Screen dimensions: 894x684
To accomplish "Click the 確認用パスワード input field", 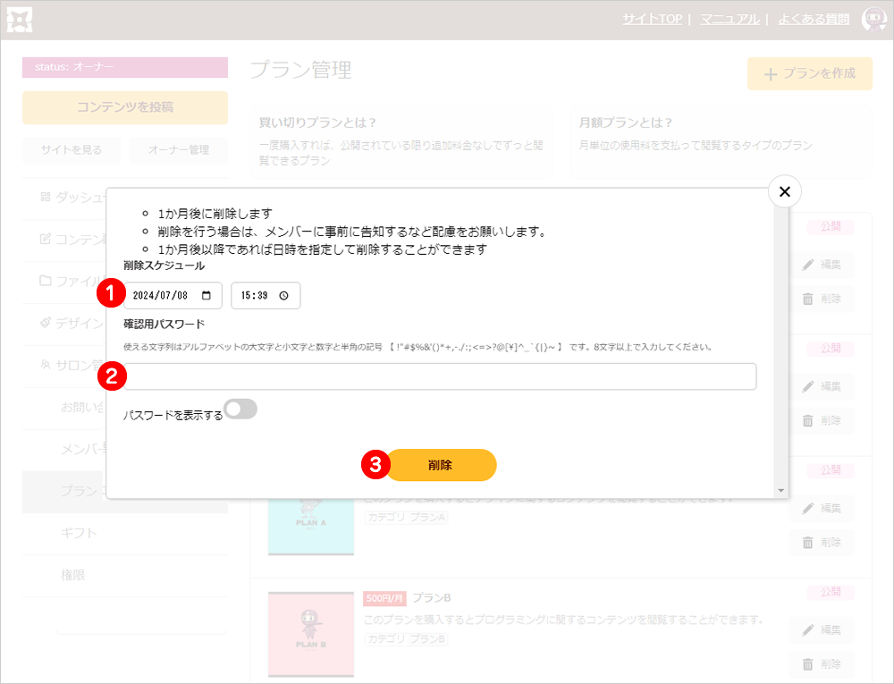I will click(440, 376).
